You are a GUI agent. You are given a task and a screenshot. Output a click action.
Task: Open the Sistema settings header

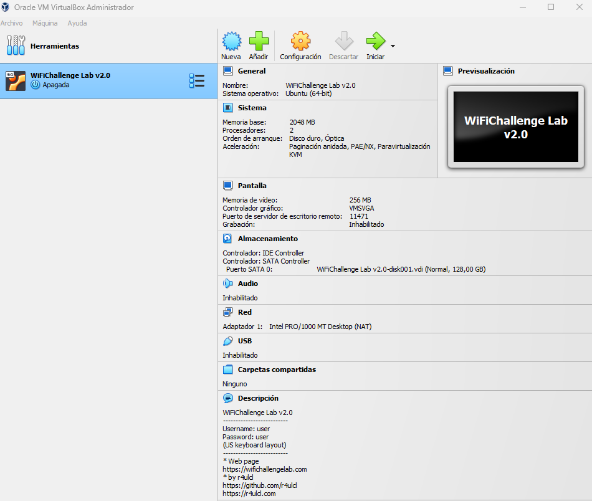click(252, 108)
